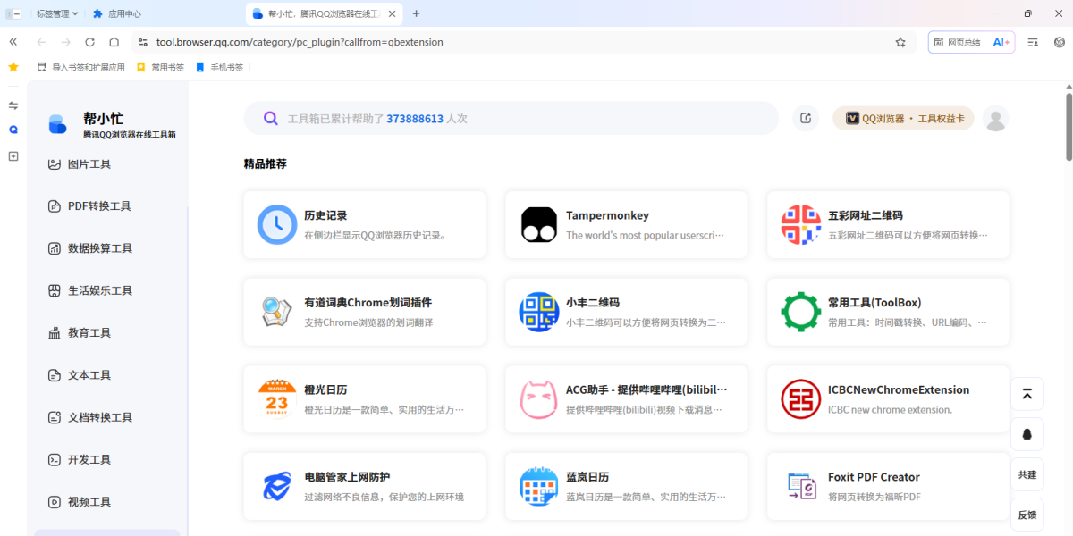This screenshot has width=1073, height=536.
Task: Click the reading list icon in toolbar
Action: pyautogui.click(x=1034, y=42)
